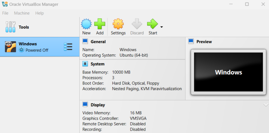269x133 pixels.
Task: Click the System section chip icon
Action: [x=85, y=64]
